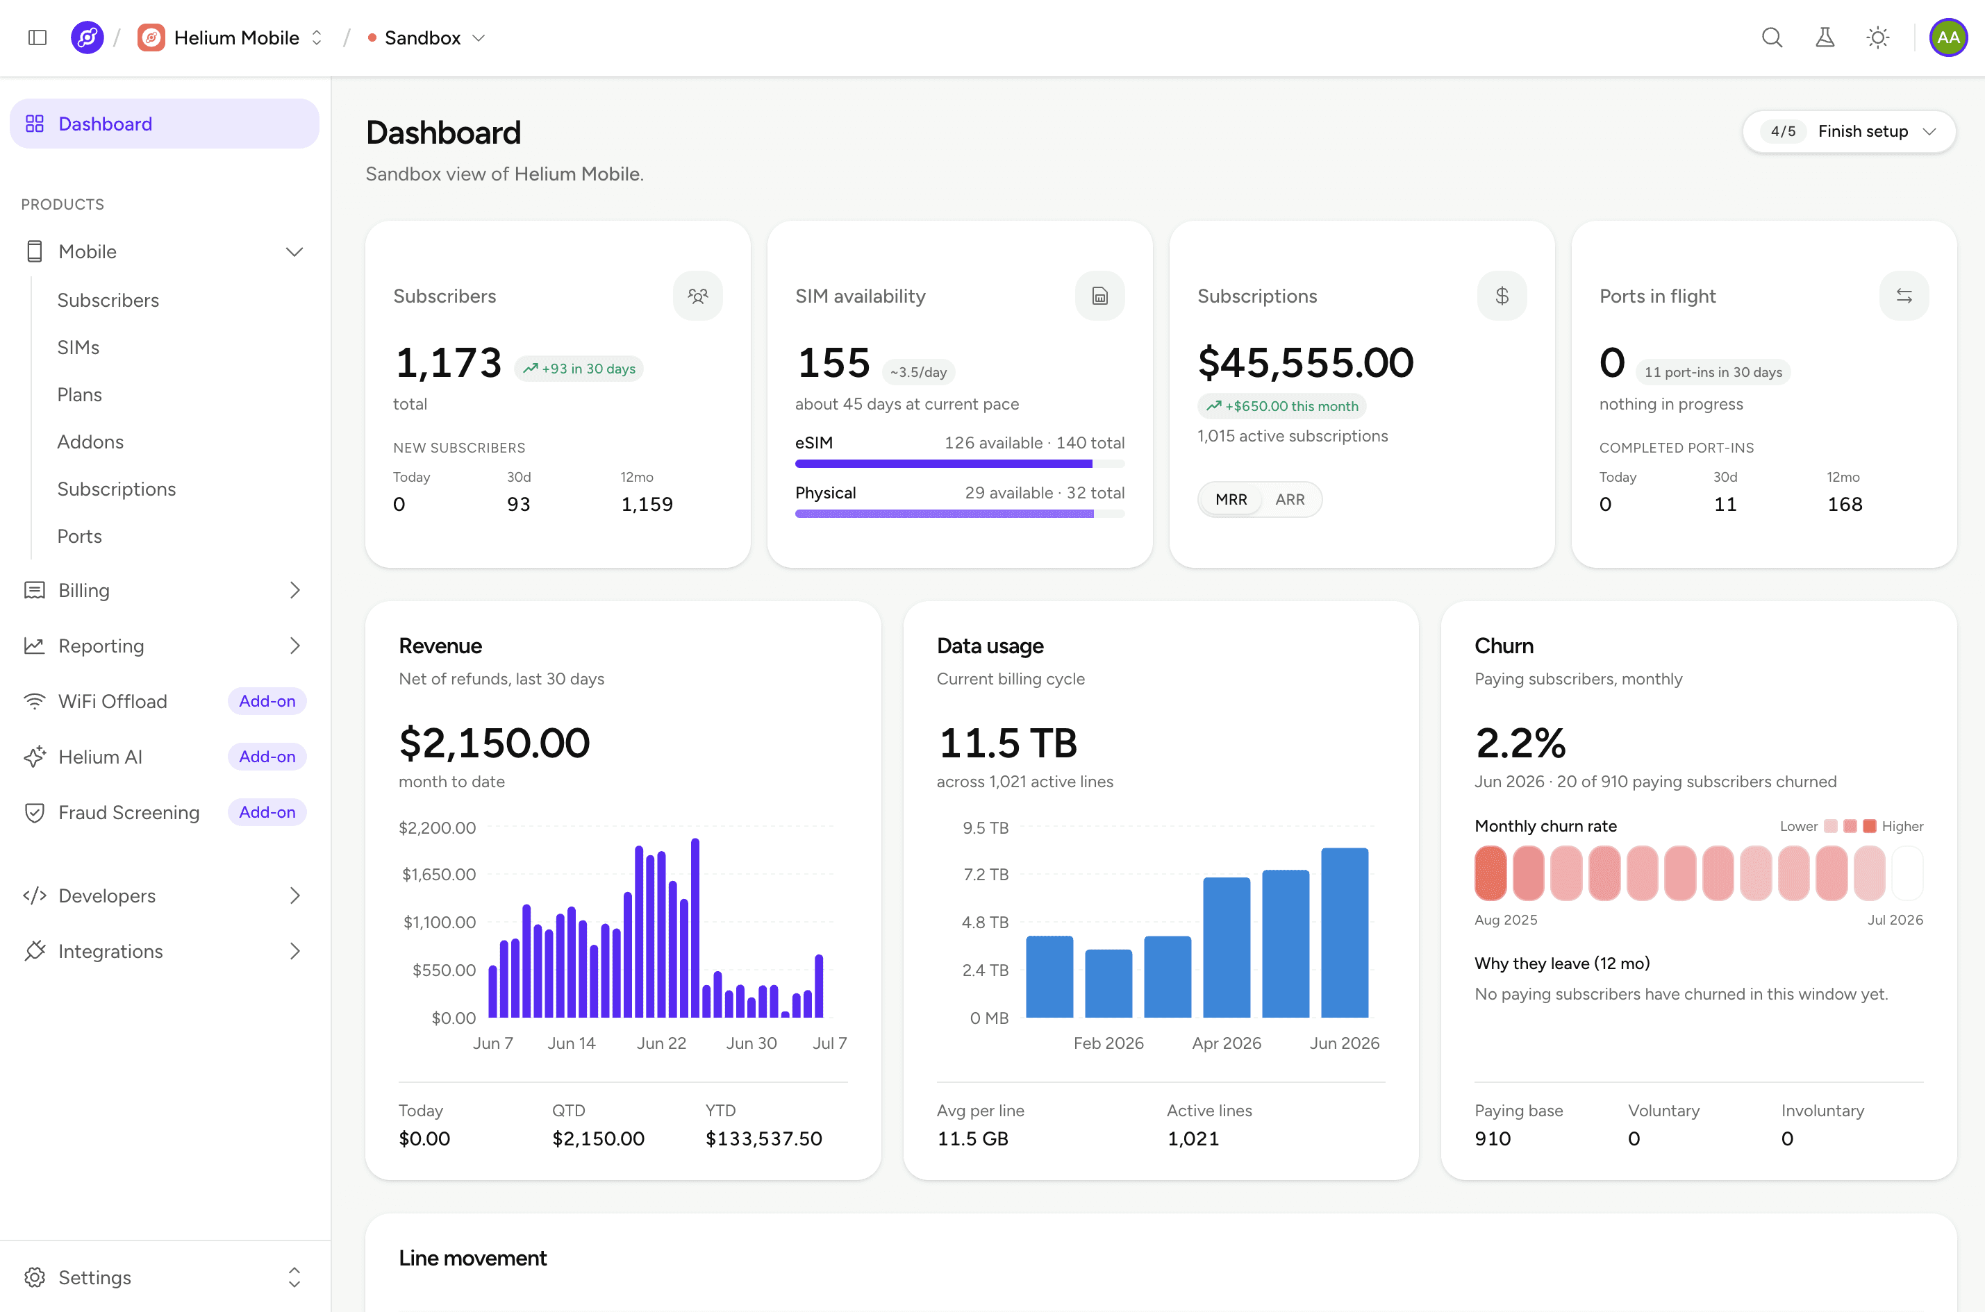Open the Plans sidebar item

(80, 395)
